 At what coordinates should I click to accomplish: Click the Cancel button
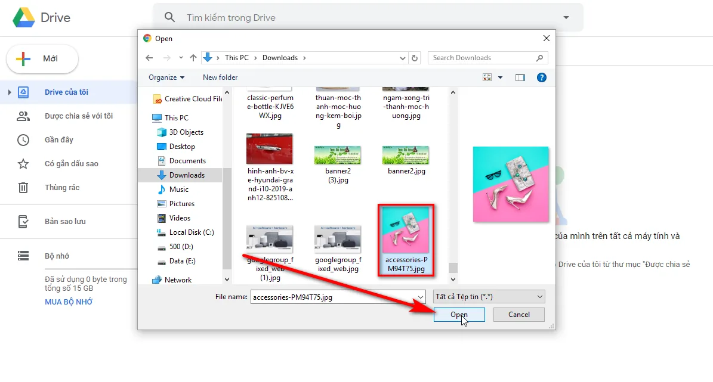point(519,314)
